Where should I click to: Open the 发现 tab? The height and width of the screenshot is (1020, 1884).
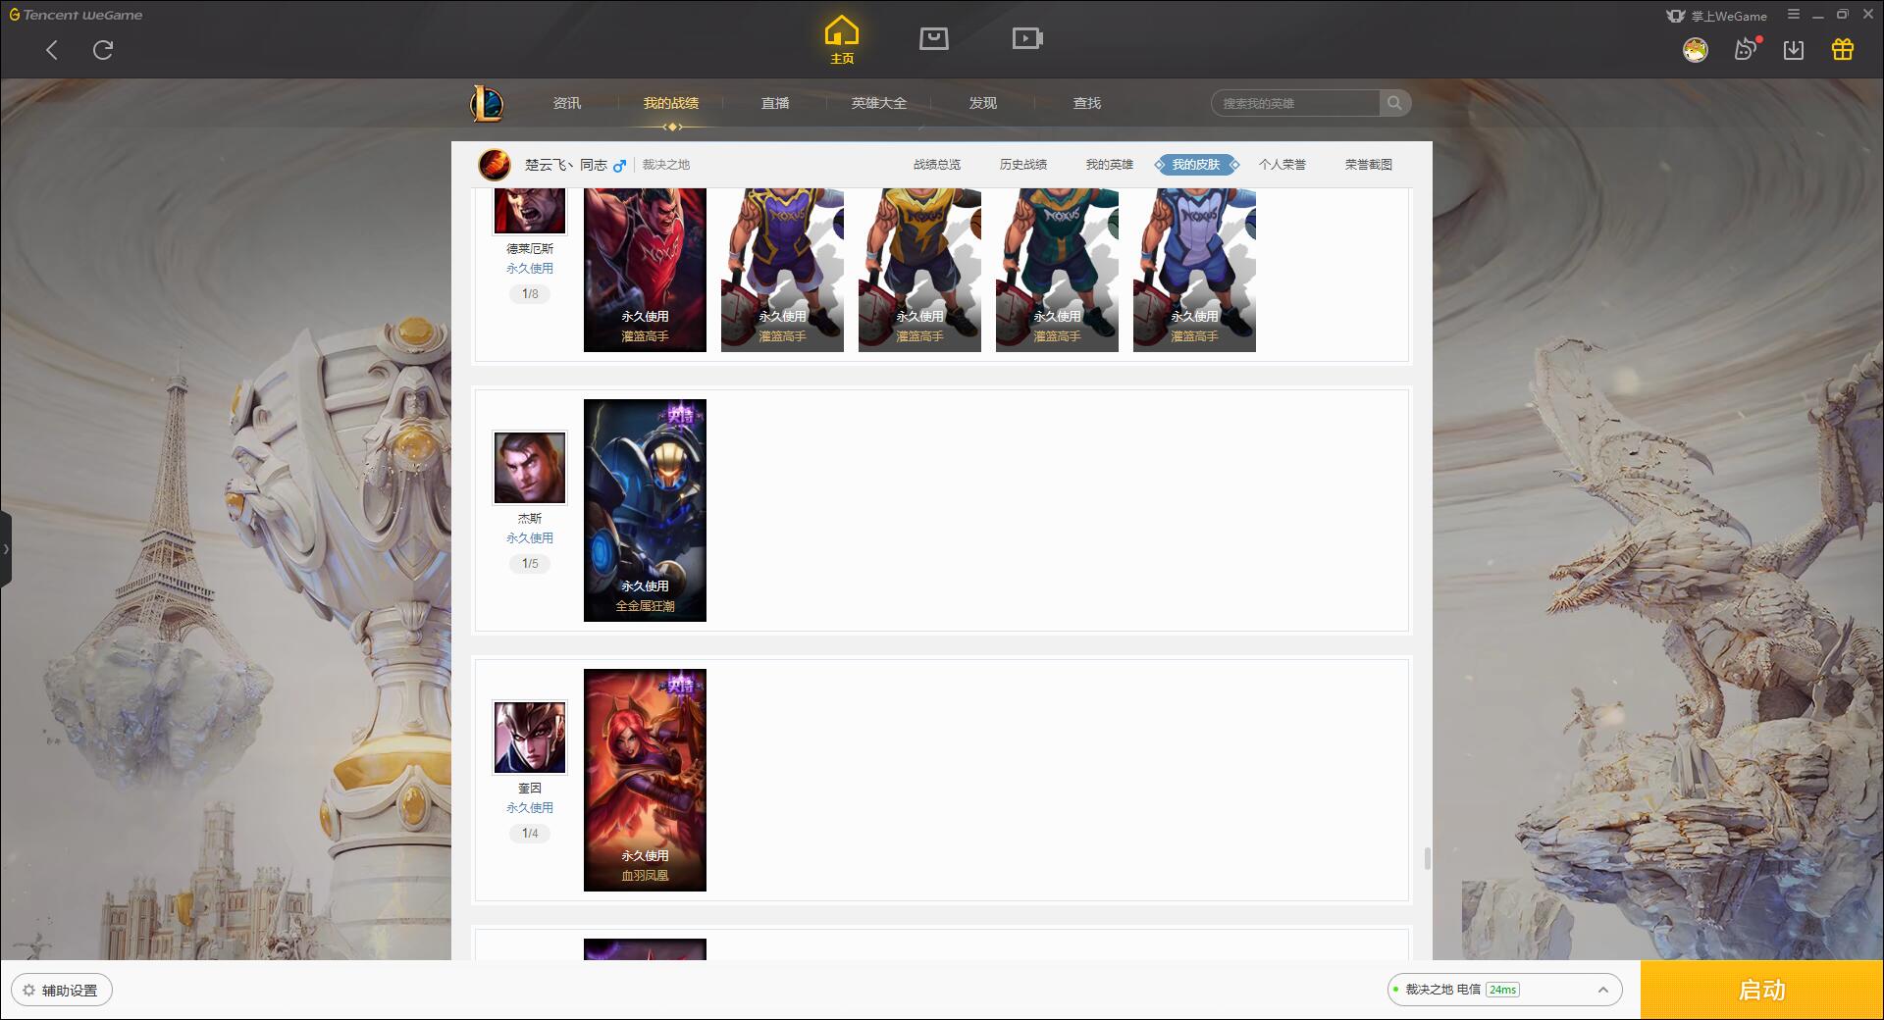(x=983, y=103)
